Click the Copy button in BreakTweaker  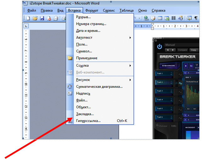click(x=194, y=50)
